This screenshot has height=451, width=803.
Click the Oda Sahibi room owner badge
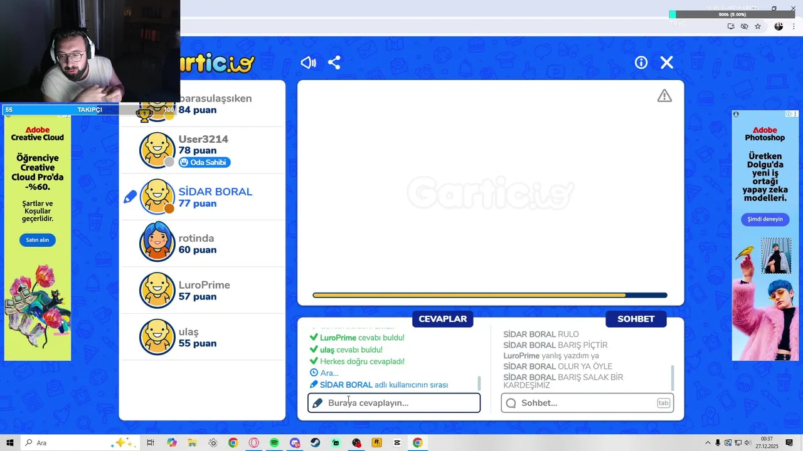click(x=205, y=162)
